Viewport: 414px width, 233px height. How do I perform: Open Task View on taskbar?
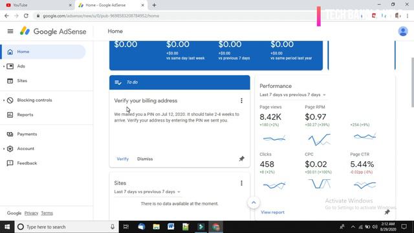click(x=126, y=227)
